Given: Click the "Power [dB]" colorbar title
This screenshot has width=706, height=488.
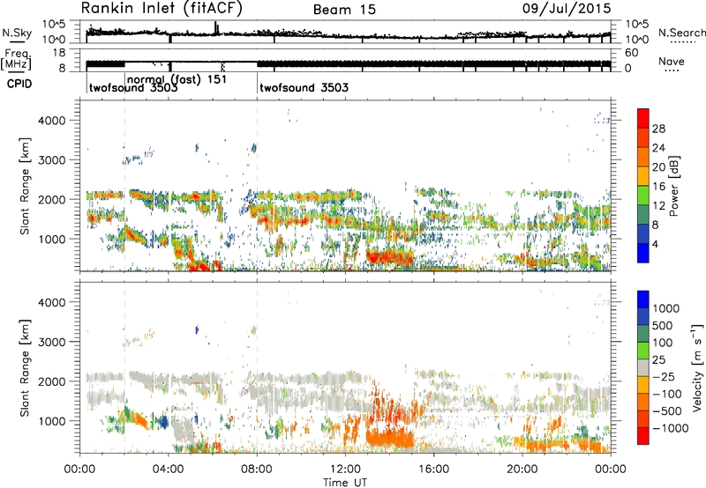Looking at the screenshot, I should click(674, 186).
